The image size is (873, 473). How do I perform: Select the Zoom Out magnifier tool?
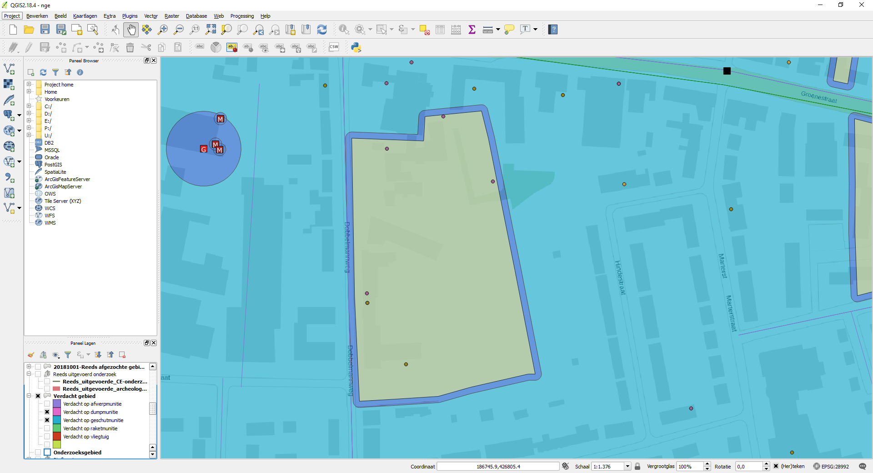pos(179,30)
